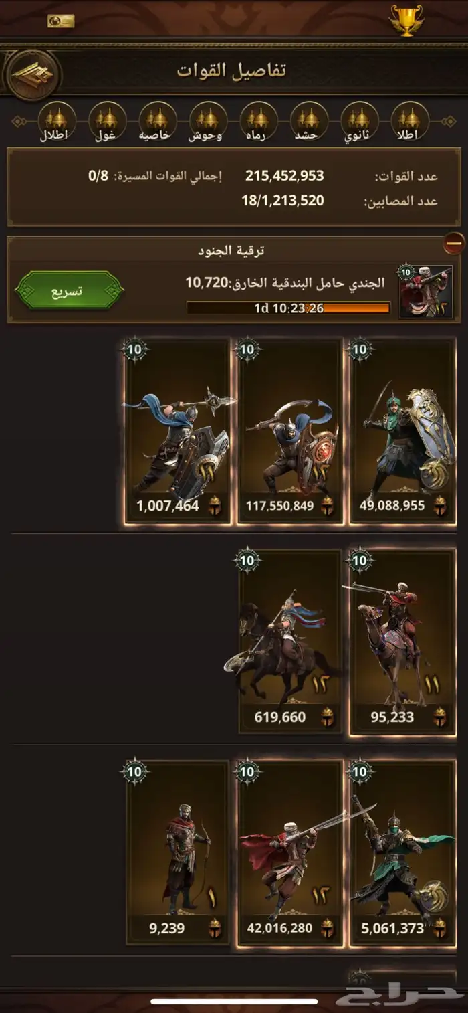This screenshot has height=1013, width=468.
Task: Open the upgrading rifle soldier portrait
Action: [x=426, y=291]
